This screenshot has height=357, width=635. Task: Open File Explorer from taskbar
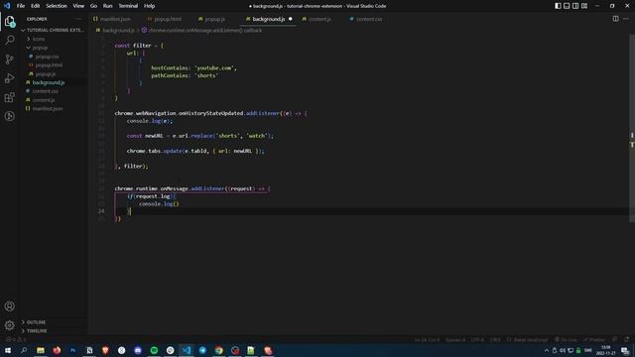(41, 350)
